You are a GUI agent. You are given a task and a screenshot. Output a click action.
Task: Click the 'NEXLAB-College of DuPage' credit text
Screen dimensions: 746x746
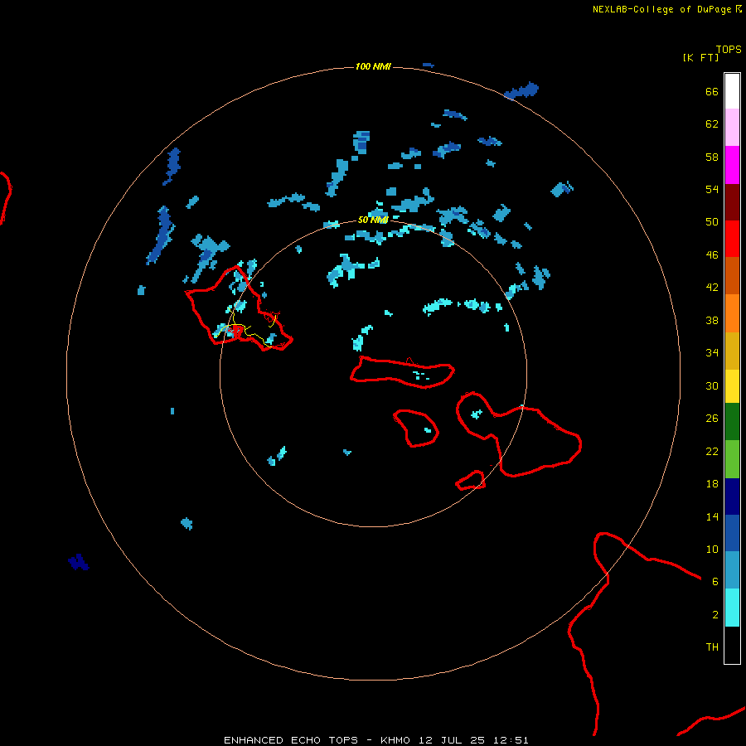(661, 9)
